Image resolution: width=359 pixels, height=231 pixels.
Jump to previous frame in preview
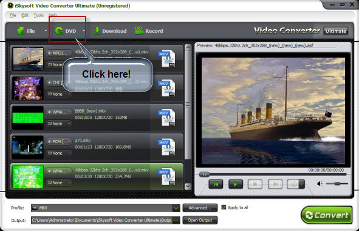click(x=216, y=184)
